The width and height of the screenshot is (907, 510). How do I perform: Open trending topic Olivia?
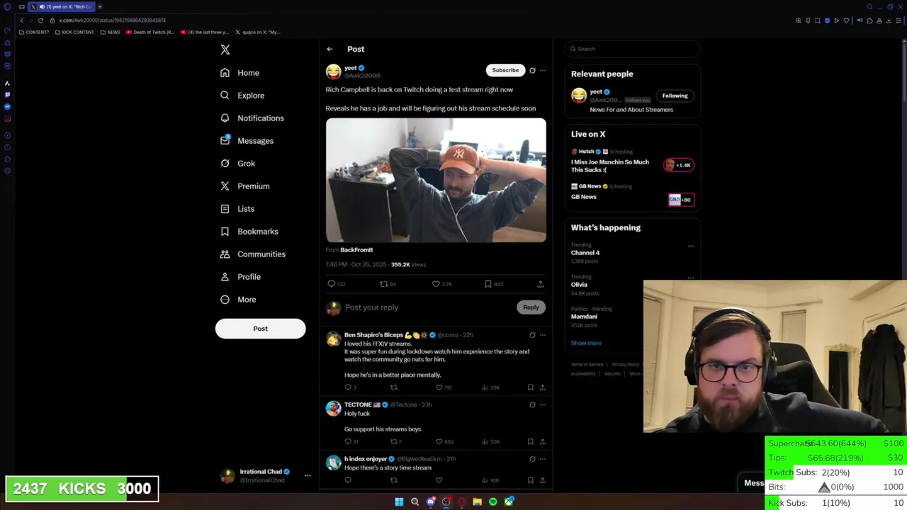(x=579, y=285)
